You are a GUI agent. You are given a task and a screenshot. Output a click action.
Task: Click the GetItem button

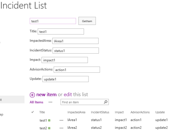87,21
